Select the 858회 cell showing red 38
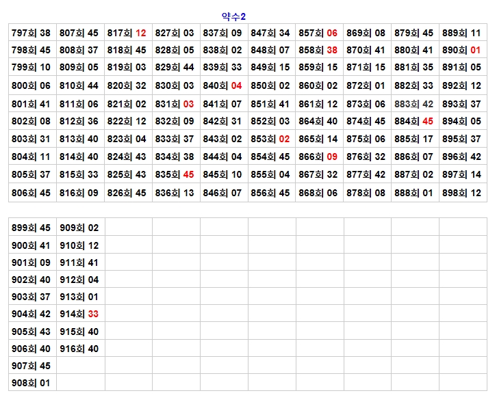 pyautogui.click(x=318, y=51)
